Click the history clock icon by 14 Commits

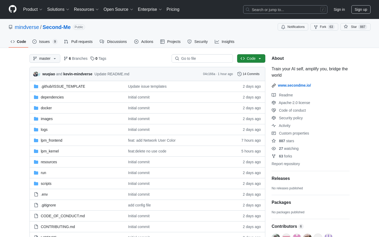(240, 74)
